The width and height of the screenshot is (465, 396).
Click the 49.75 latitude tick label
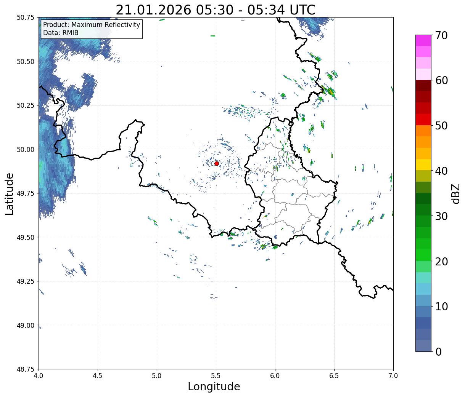pyautogui.click(x=26, y=193)
